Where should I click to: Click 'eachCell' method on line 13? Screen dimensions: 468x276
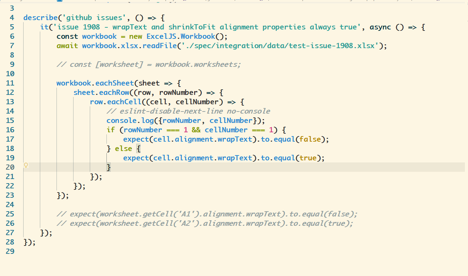[124, 102]
